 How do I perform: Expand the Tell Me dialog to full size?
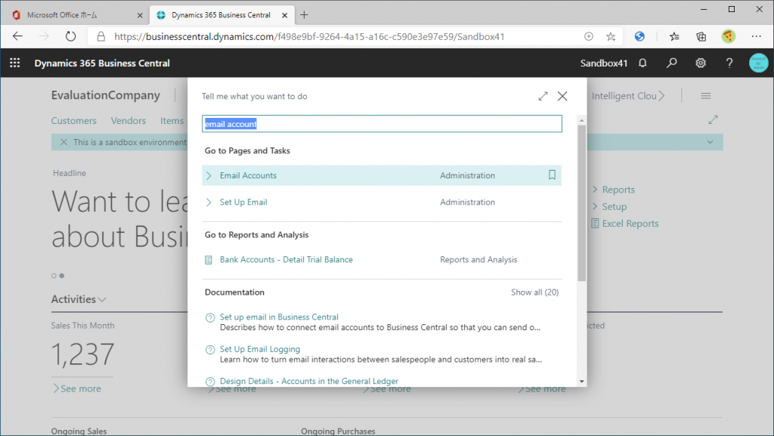click(543, 96)
